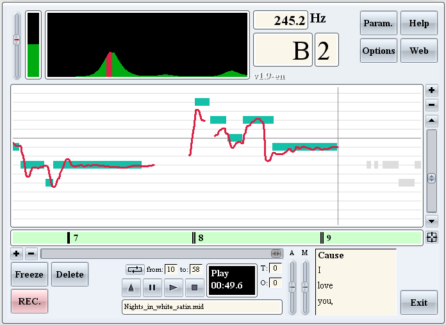Viewport: 446px width, 325px height.
Task: Click the loop 'from' field showing 10
Action: coord(171,269)
